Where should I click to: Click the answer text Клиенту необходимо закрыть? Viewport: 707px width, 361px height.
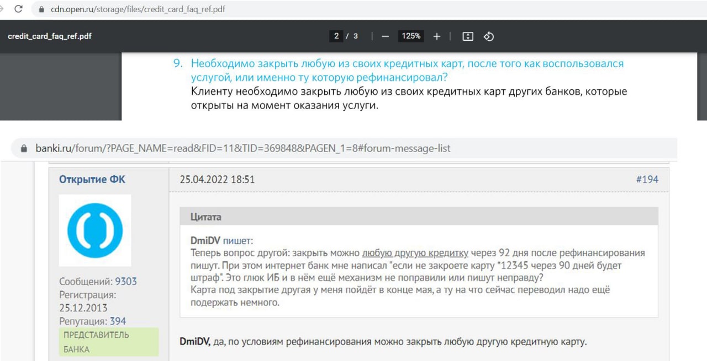(409, 98)
